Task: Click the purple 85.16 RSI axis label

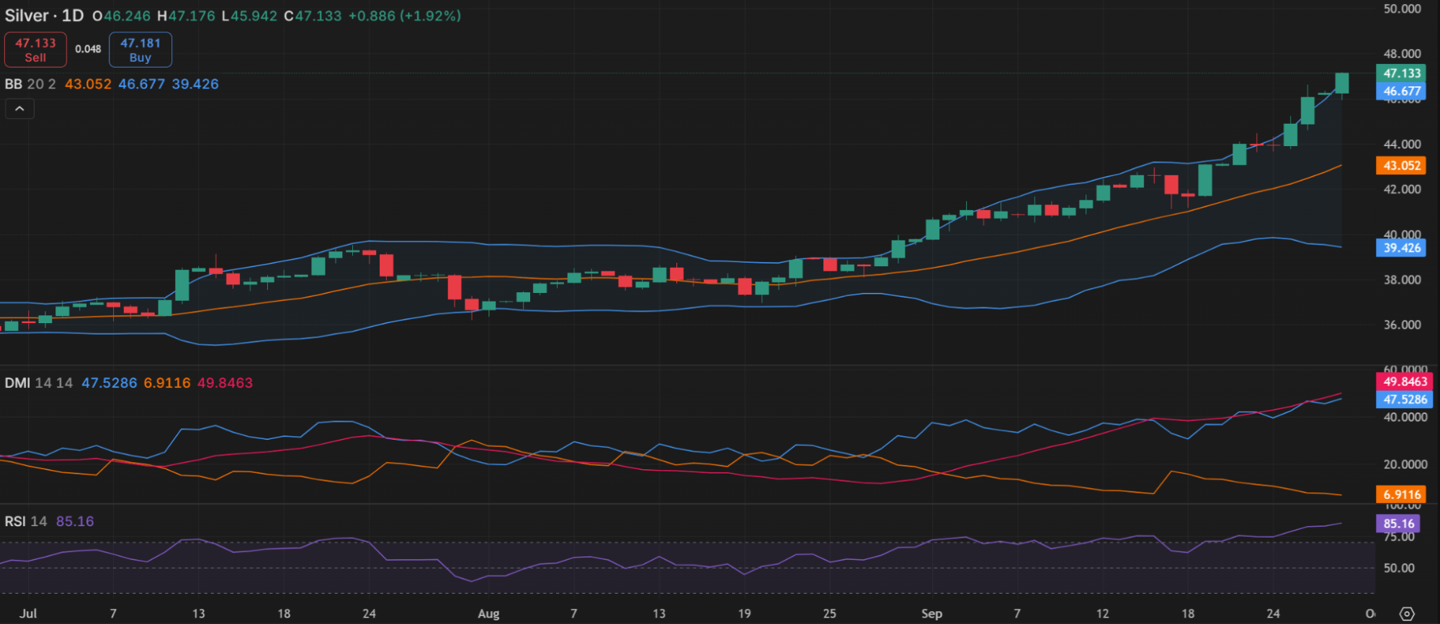Action: (x=1398, y=523)
